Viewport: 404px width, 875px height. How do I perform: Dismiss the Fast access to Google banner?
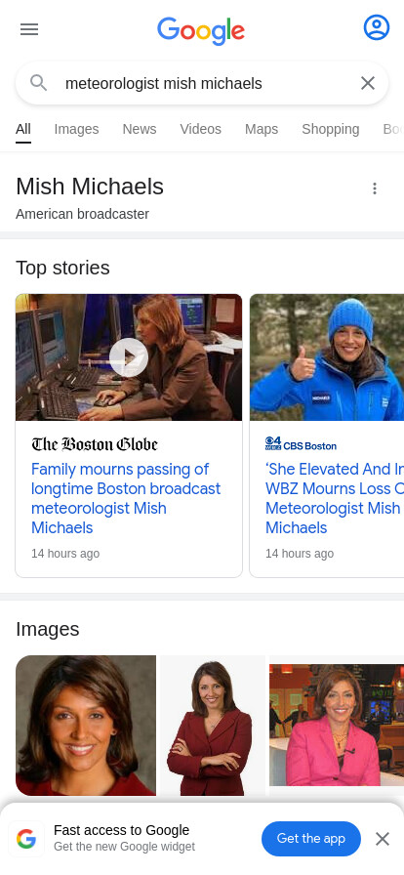tap(383, 839)
